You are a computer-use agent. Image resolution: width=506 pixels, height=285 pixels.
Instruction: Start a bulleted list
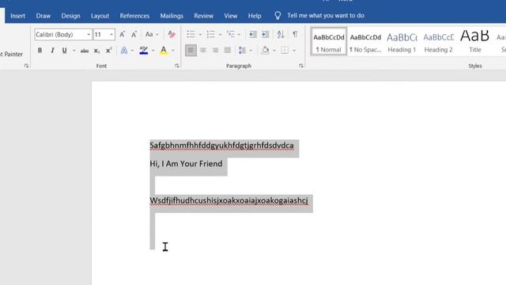click(191, 34)
